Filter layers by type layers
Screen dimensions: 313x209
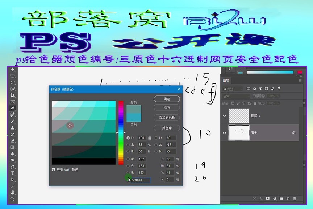(260, 89)
